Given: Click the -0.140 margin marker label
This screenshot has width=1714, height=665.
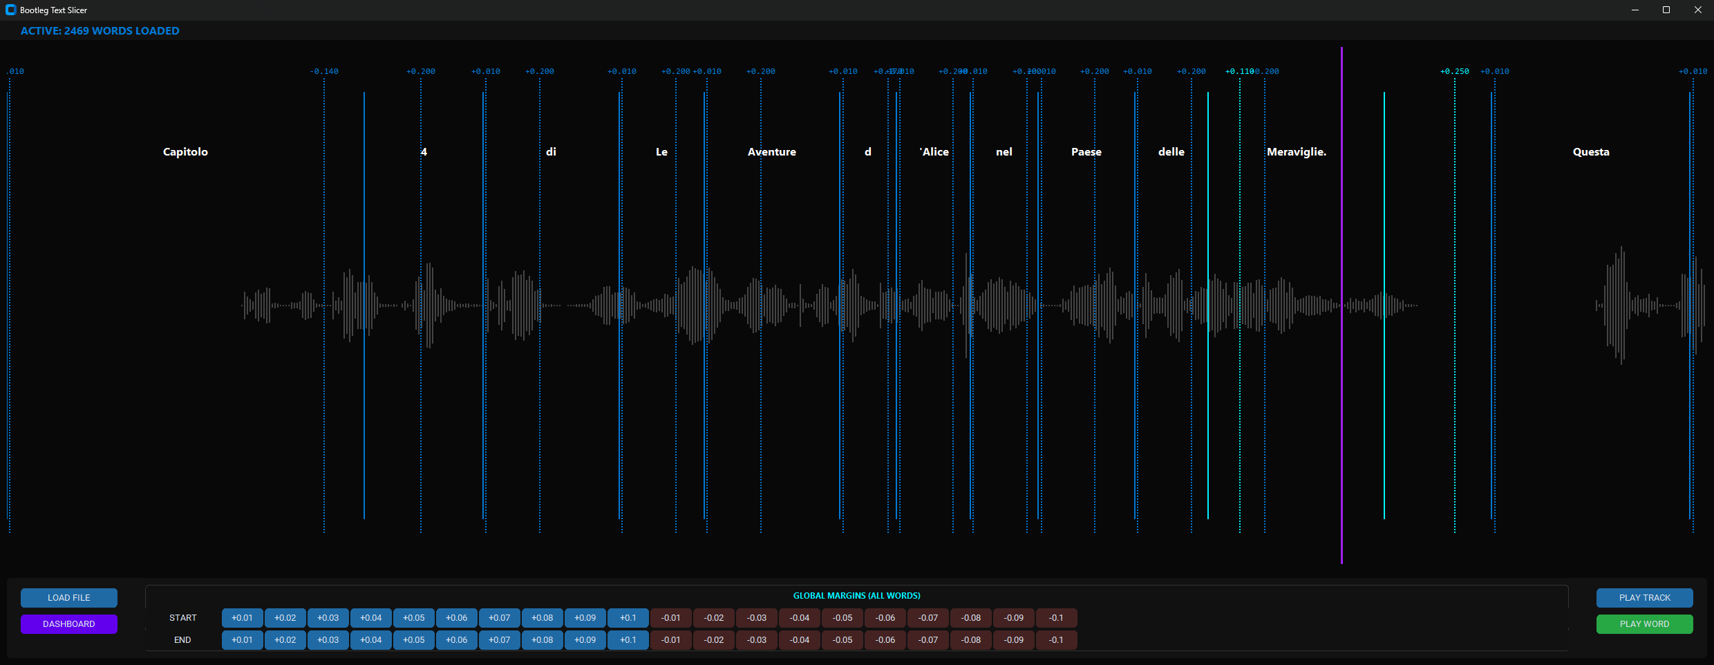Looking at the screenshot, I should (324, 71).
